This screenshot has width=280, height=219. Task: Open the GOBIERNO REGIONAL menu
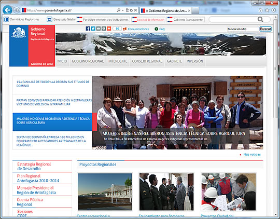click(88, 61)
